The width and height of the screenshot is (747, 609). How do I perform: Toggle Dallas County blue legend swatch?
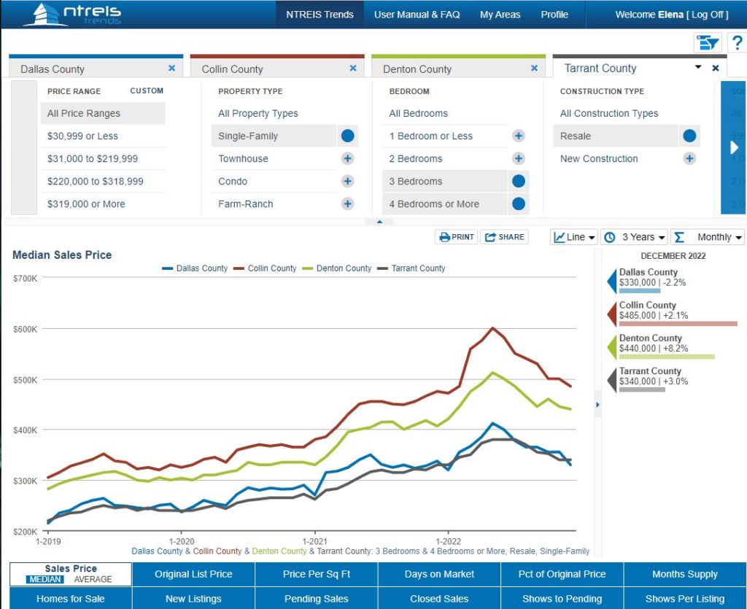point(167,268)
